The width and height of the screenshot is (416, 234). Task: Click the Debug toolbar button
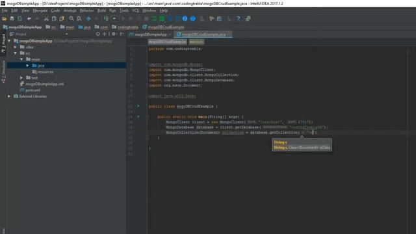131,19
